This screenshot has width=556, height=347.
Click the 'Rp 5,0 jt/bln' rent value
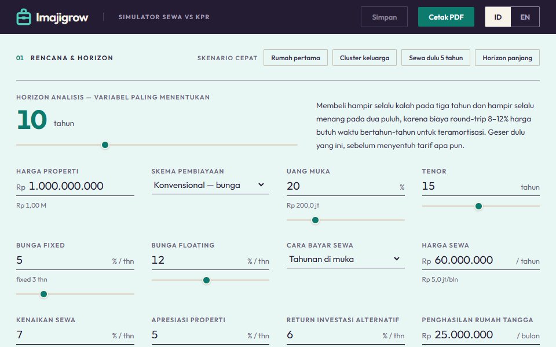click(x=440, y=279)
